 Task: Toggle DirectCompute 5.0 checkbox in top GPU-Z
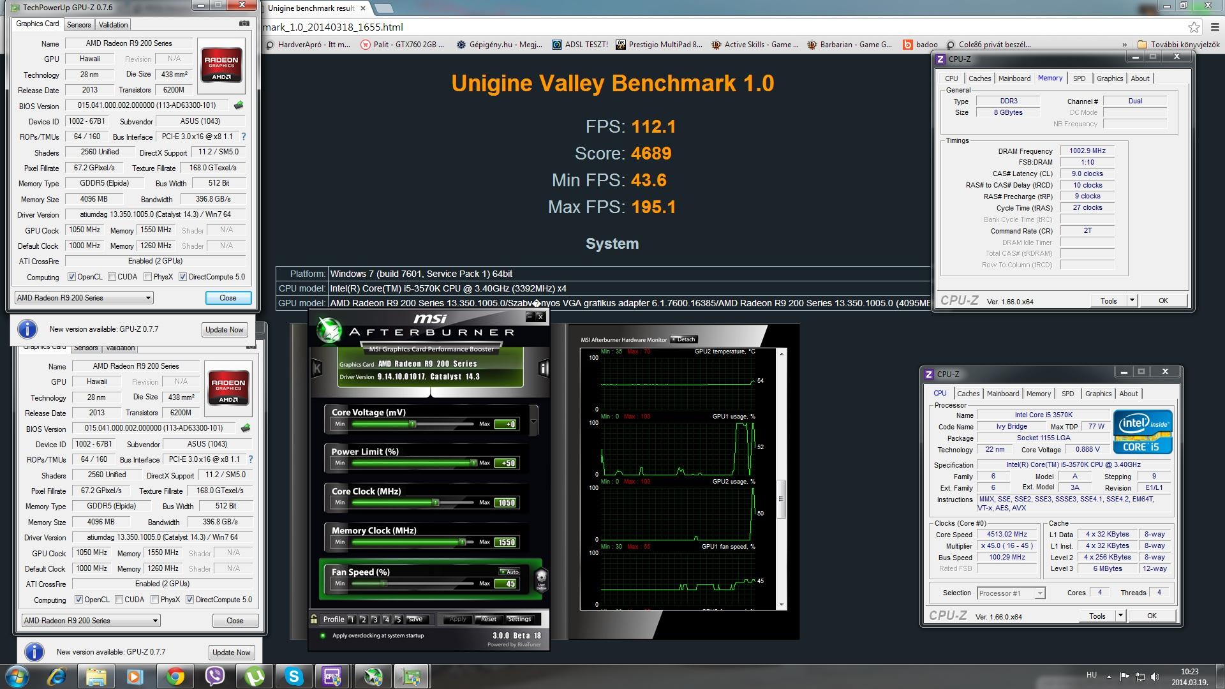pyautogui.click(x=183, y=277)
